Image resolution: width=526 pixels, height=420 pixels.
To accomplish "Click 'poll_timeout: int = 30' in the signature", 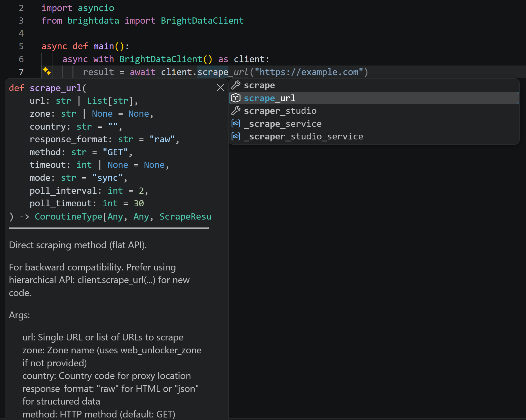I will 87,203.
